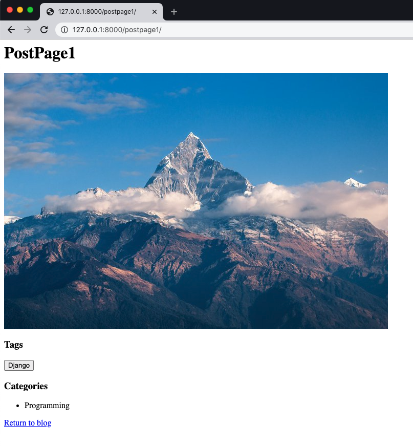
Task: Open a new tab with the plus icon
Action: 174,12
